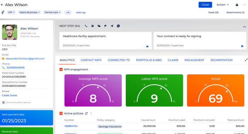Collapse the NPS engagement section
248x134 pixels.
(61, 69)
